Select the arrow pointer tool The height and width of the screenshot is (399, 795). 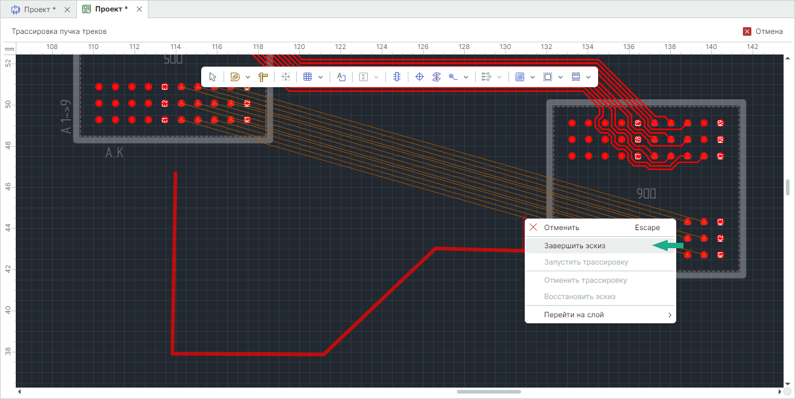click(x=213, y=77)
